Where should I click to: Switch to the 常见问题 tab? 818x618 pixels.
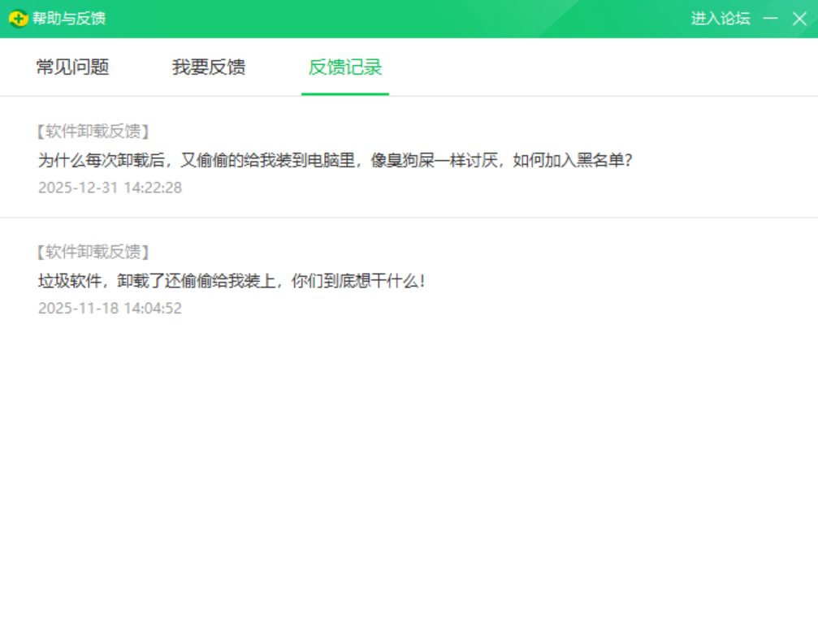pos(72,67)
